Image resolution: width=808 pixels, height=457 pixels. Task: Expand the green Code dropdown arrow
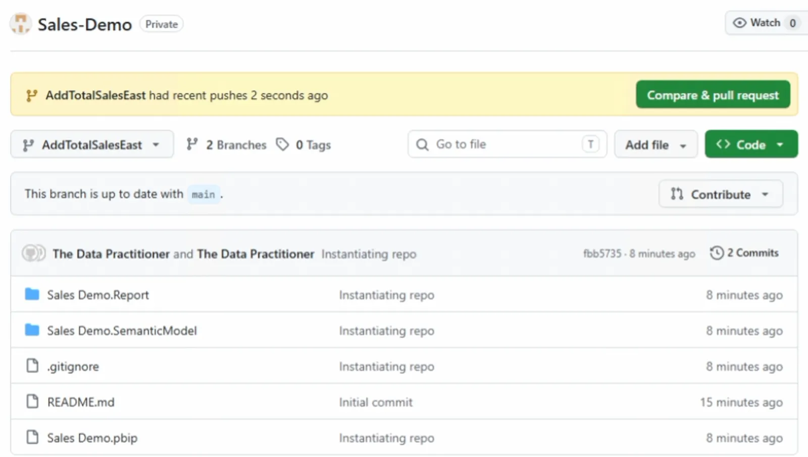click(x=780, y=145)
